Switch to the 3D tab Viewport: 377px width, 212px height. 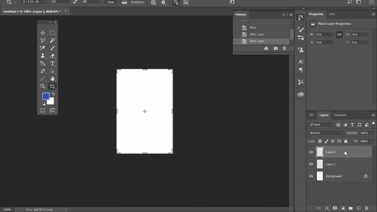(311, 115)
